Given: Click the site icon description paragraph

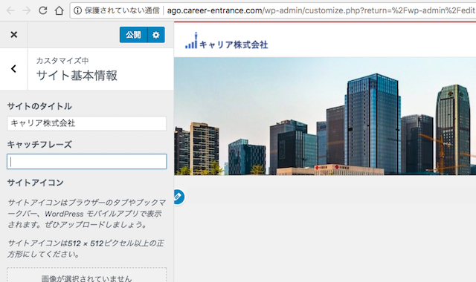Looking at the screenshot, I should click(x=86, y=214).
